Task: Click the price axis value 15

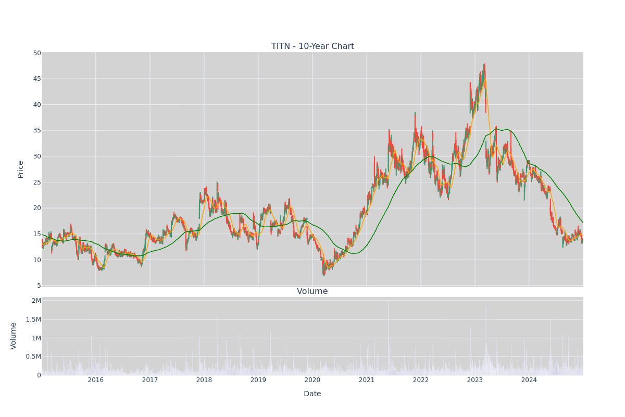Action: coord(37,234)
